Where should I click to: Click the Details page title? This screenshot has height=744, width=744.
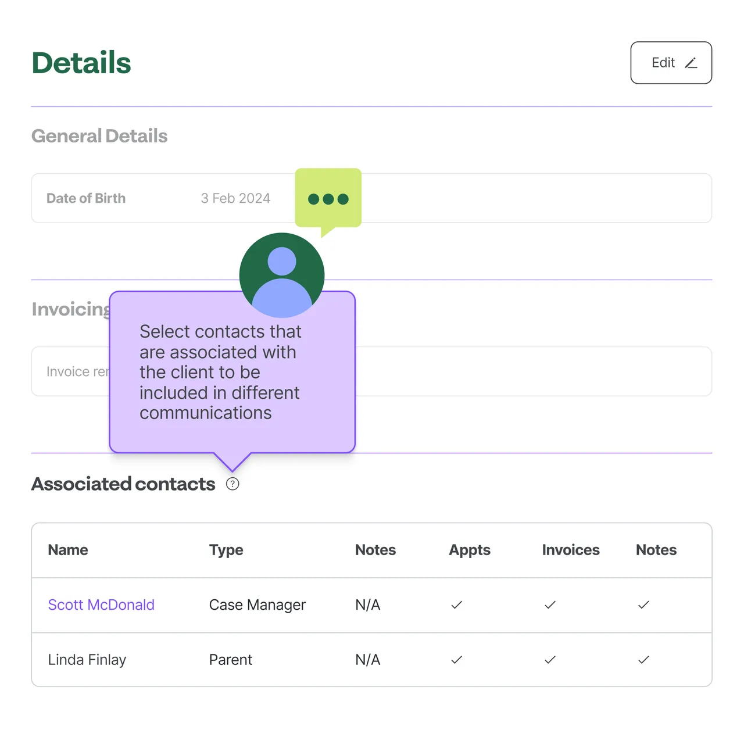pyautogui.click(x=81, y=63)
